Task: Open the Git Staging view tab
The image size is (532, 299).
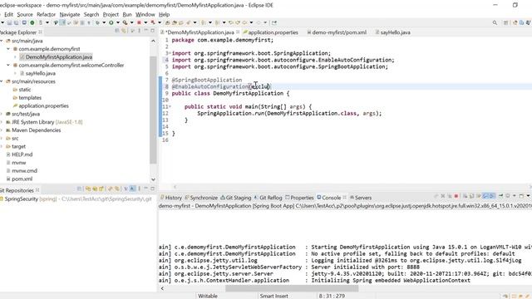Action: coord(236,198)
